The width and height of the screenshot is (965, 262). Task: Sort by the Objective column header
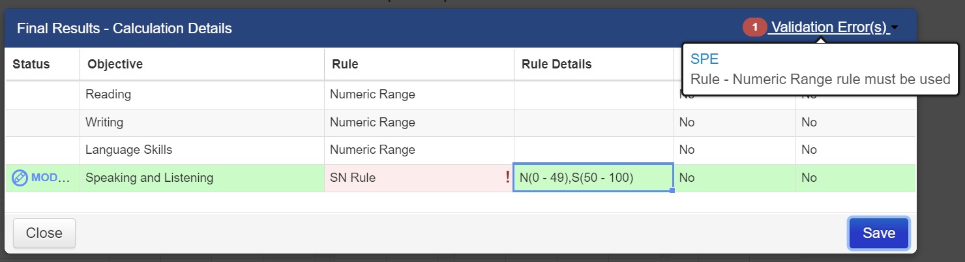pyautogui.click(x=115, y=64)
